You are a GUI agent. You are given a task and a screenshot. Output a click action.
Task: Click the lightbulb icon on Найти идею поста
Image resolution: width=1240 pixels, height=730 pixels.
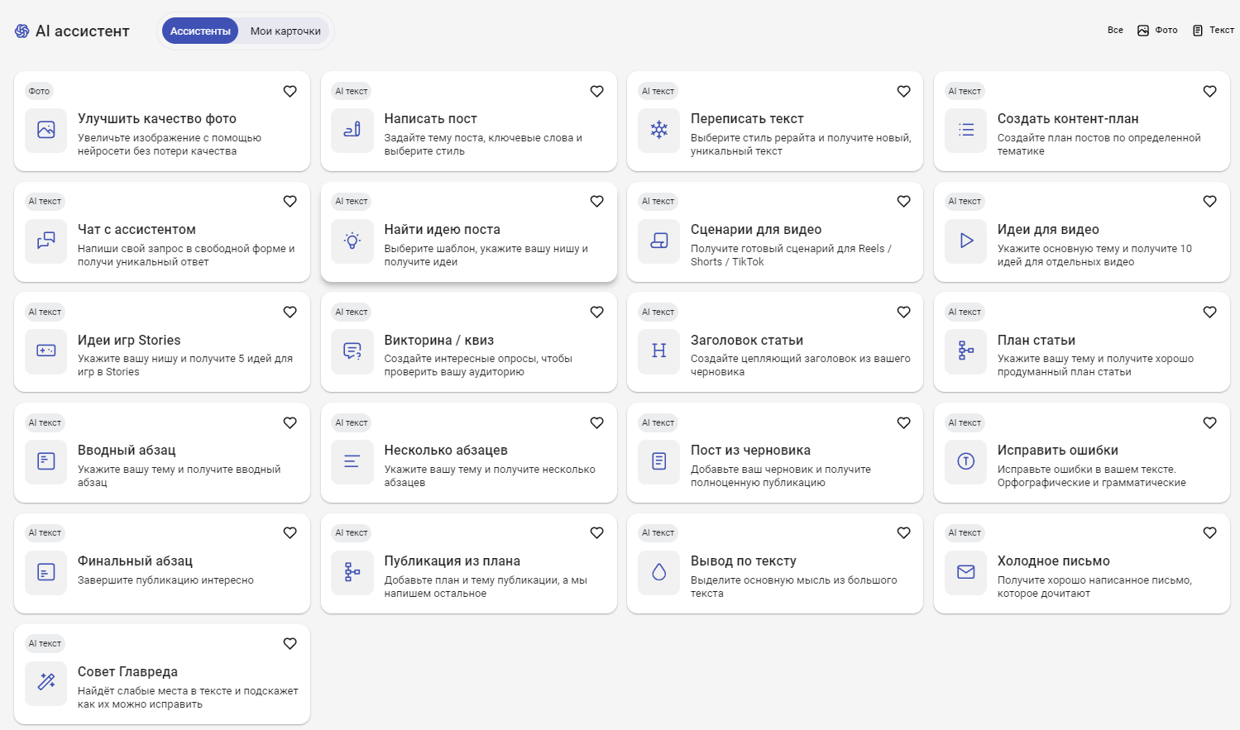point(352,241)
